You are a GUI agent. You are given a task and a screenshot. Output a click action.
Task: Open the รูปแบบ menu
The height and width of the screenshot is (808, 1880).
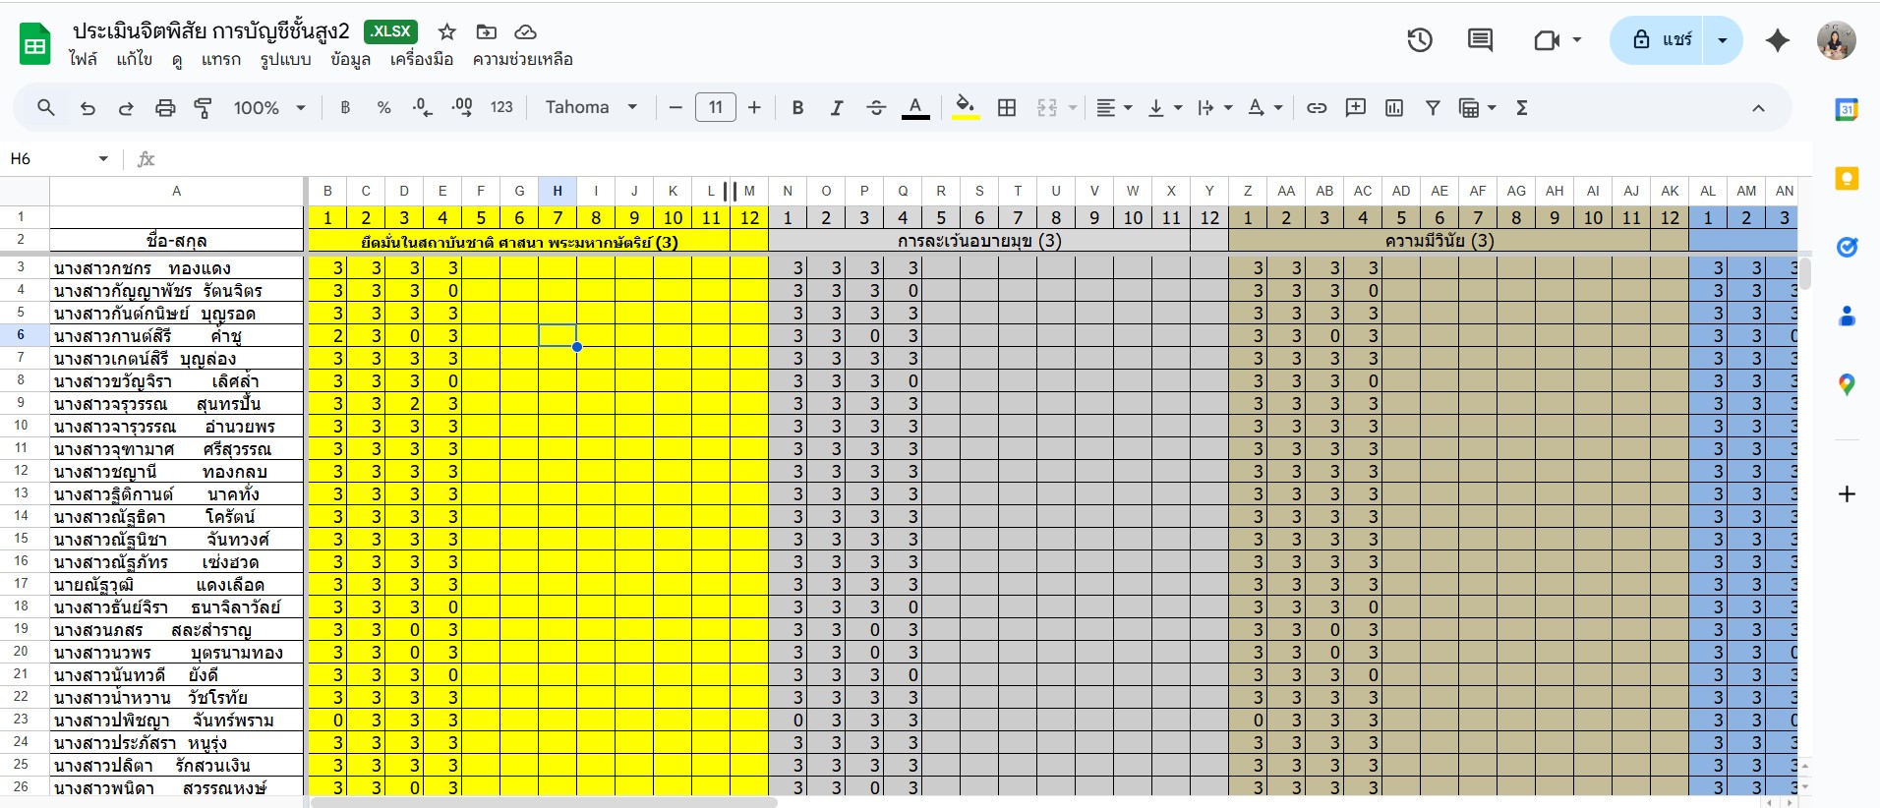[x=285, y=60]
